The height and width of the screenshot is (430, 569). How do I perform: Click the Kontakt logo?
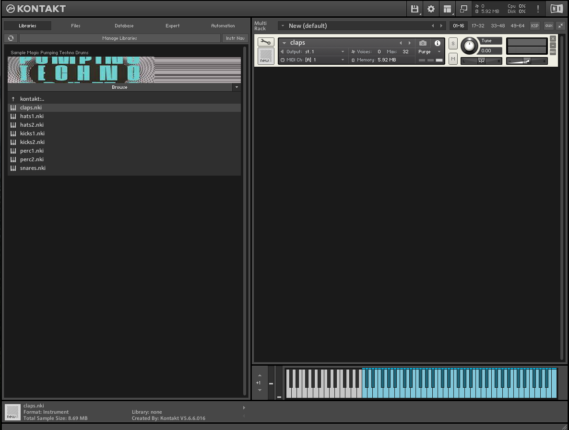pos(36,9)
